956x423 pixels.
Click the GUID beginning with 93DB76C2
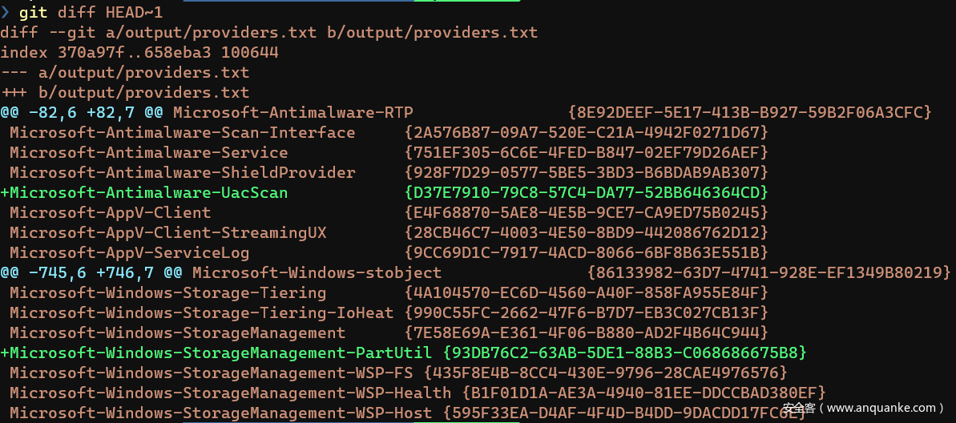(x=624, y=353)
